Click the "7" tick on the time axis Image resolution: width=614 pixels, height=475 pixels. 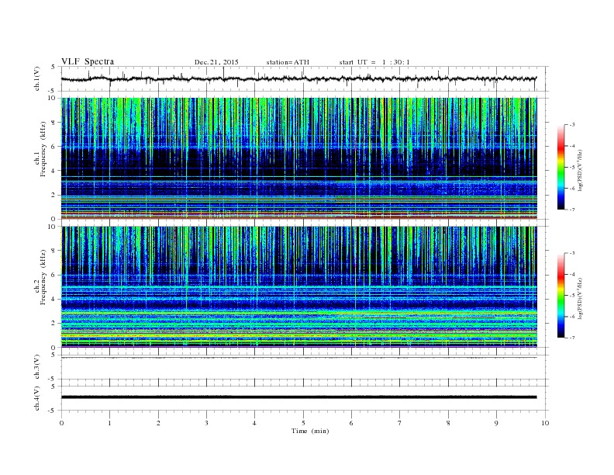click(400, 423)
